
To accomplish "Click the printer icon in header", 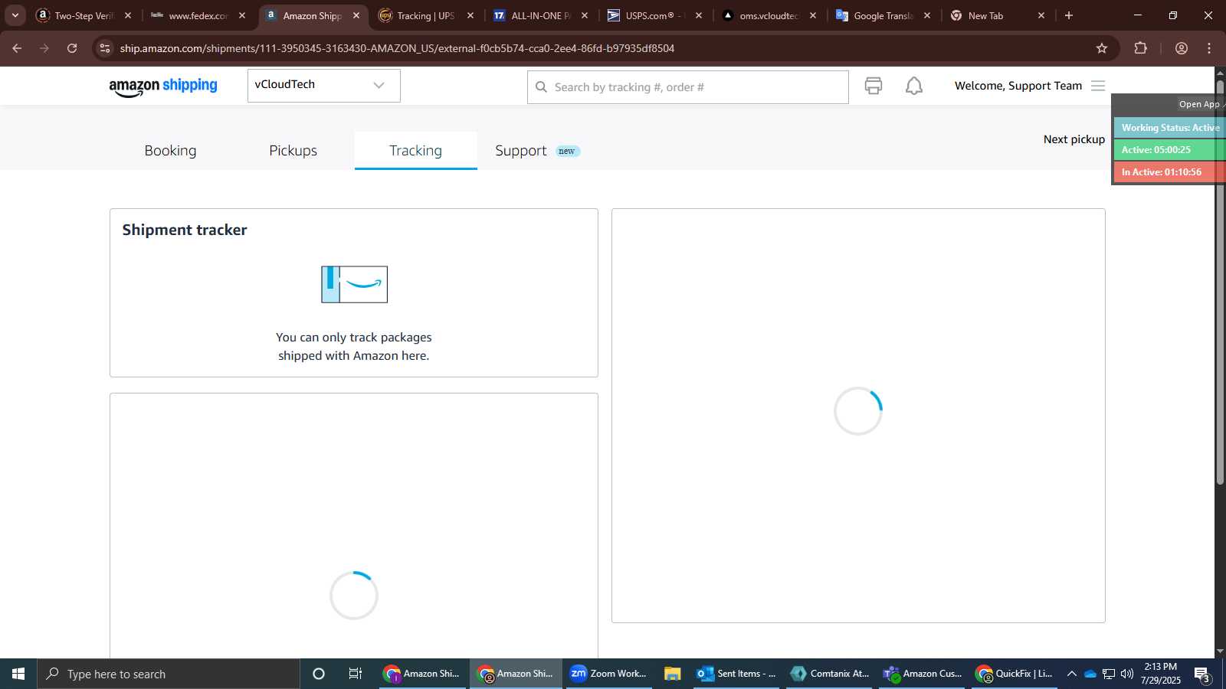I will (874, 86).
